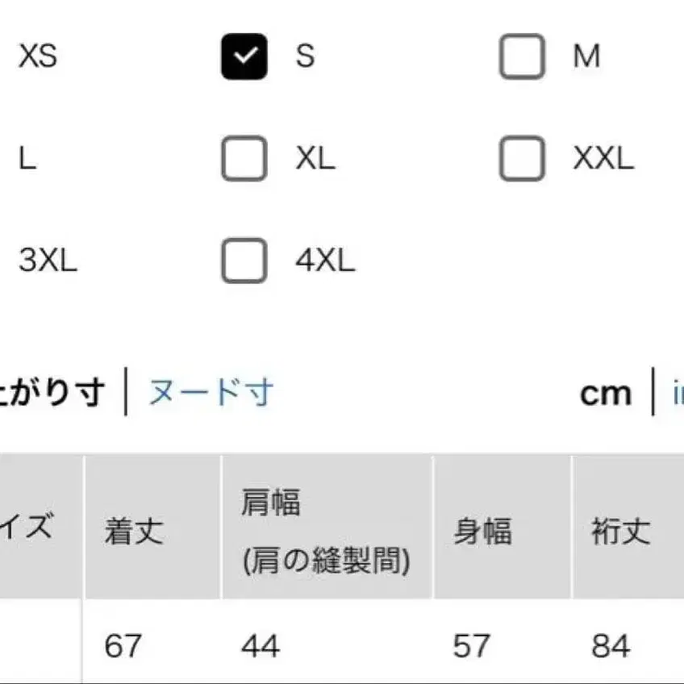684x684 pixels.
Task: Switch measurements to ヌード寸 view
Action: pos(211,393)
